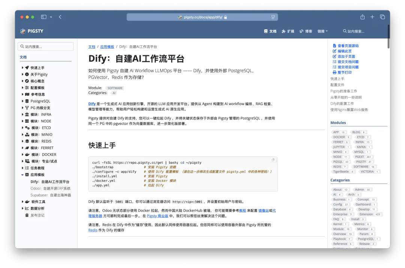Click the server icon beside 模块: NODE

point(27,121)
